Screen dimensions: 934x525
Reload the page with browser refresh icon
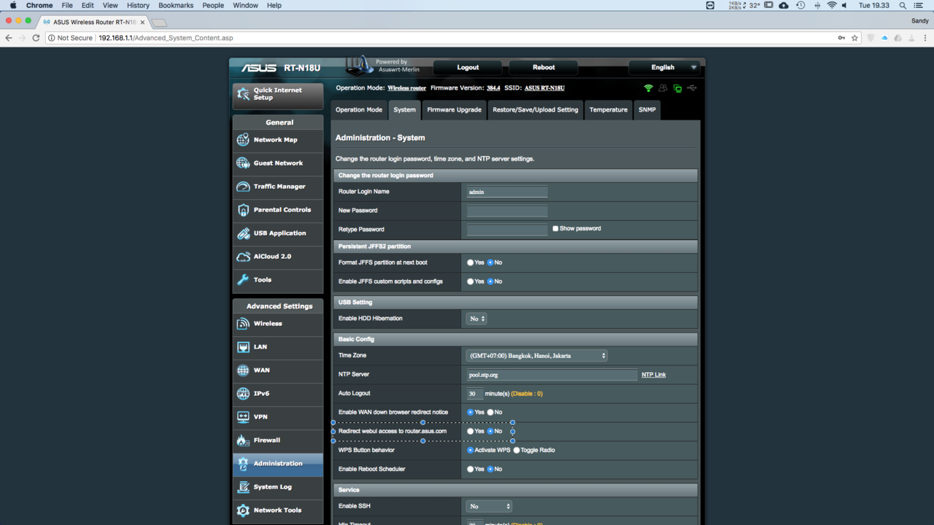pos(36,38)
